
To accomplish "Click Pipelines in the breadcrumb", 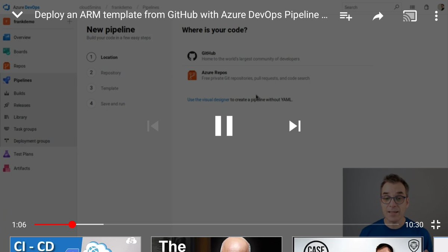I will [150, 7].
